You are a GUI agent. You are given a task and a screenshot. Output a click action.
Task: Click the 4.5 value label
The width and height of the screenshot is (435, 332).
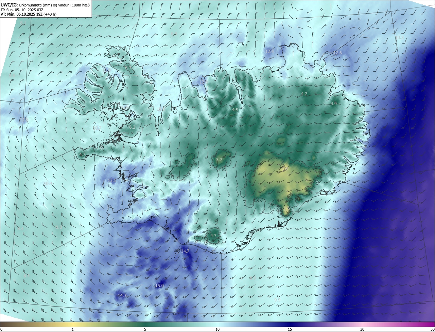click(235, 110)
